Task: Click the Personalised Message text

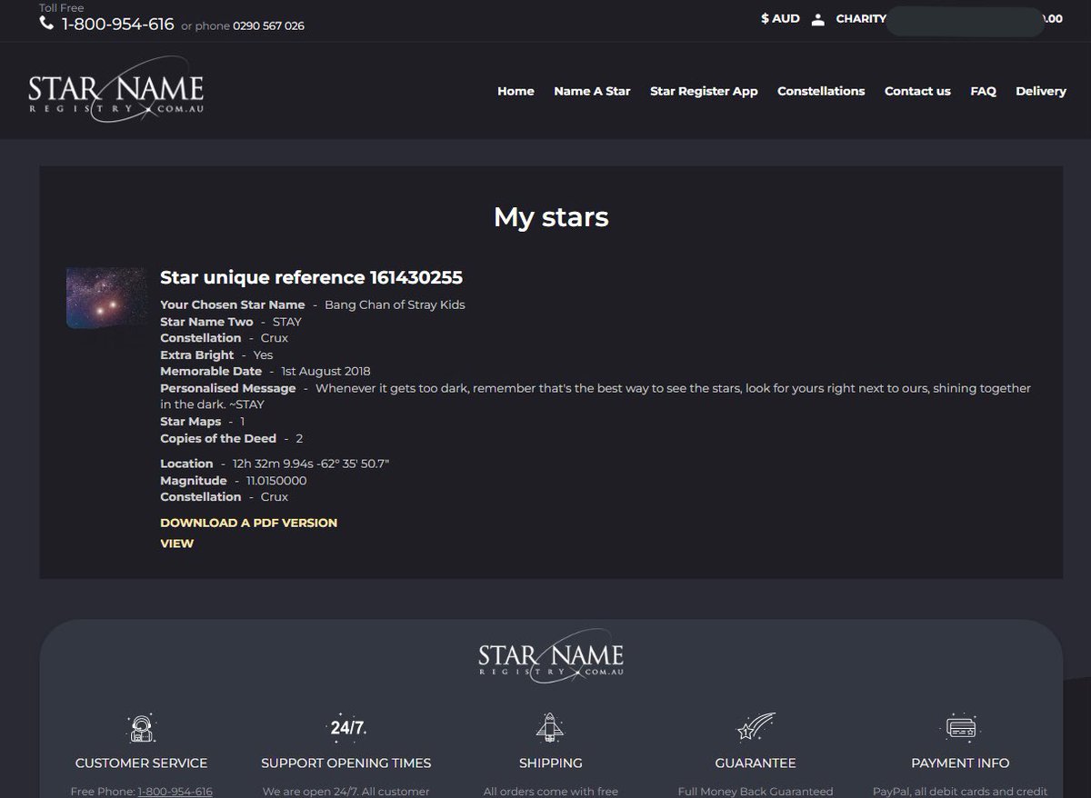Action: 596,396
